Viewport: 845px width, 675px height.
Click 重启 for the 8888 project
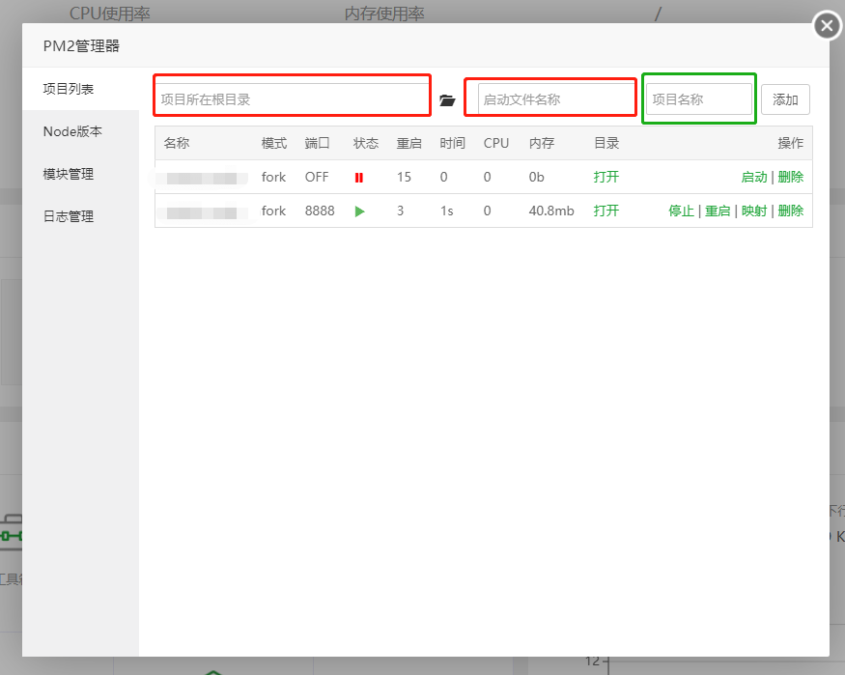point(718,211)
